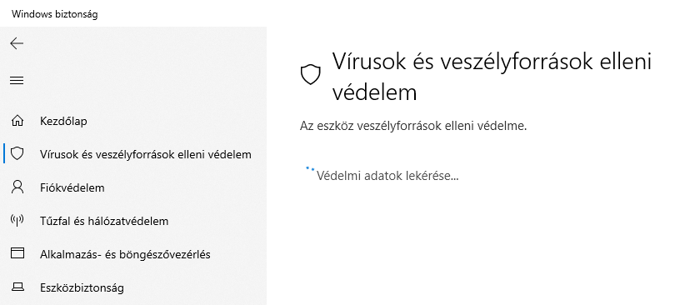Go back with the left arrow icon
Viewport: 675px width, 305px height.
pyautogui.click(x=17, y=43)
